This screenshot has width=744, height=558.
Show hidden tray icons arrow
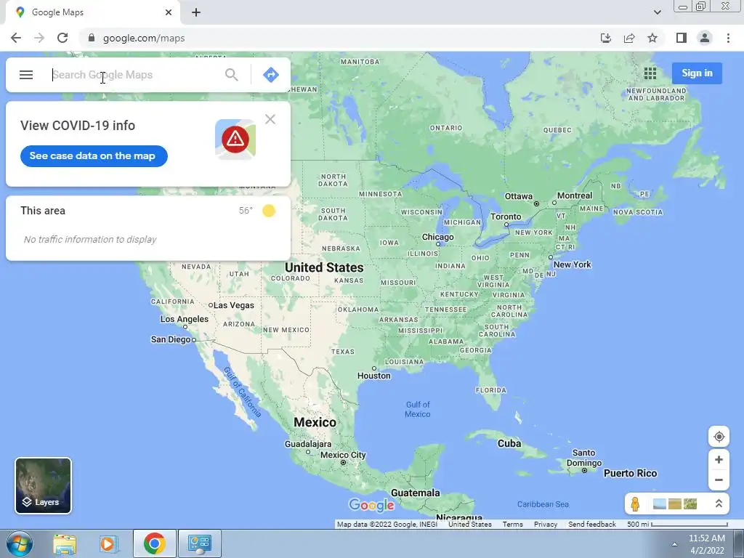[674, 544]
